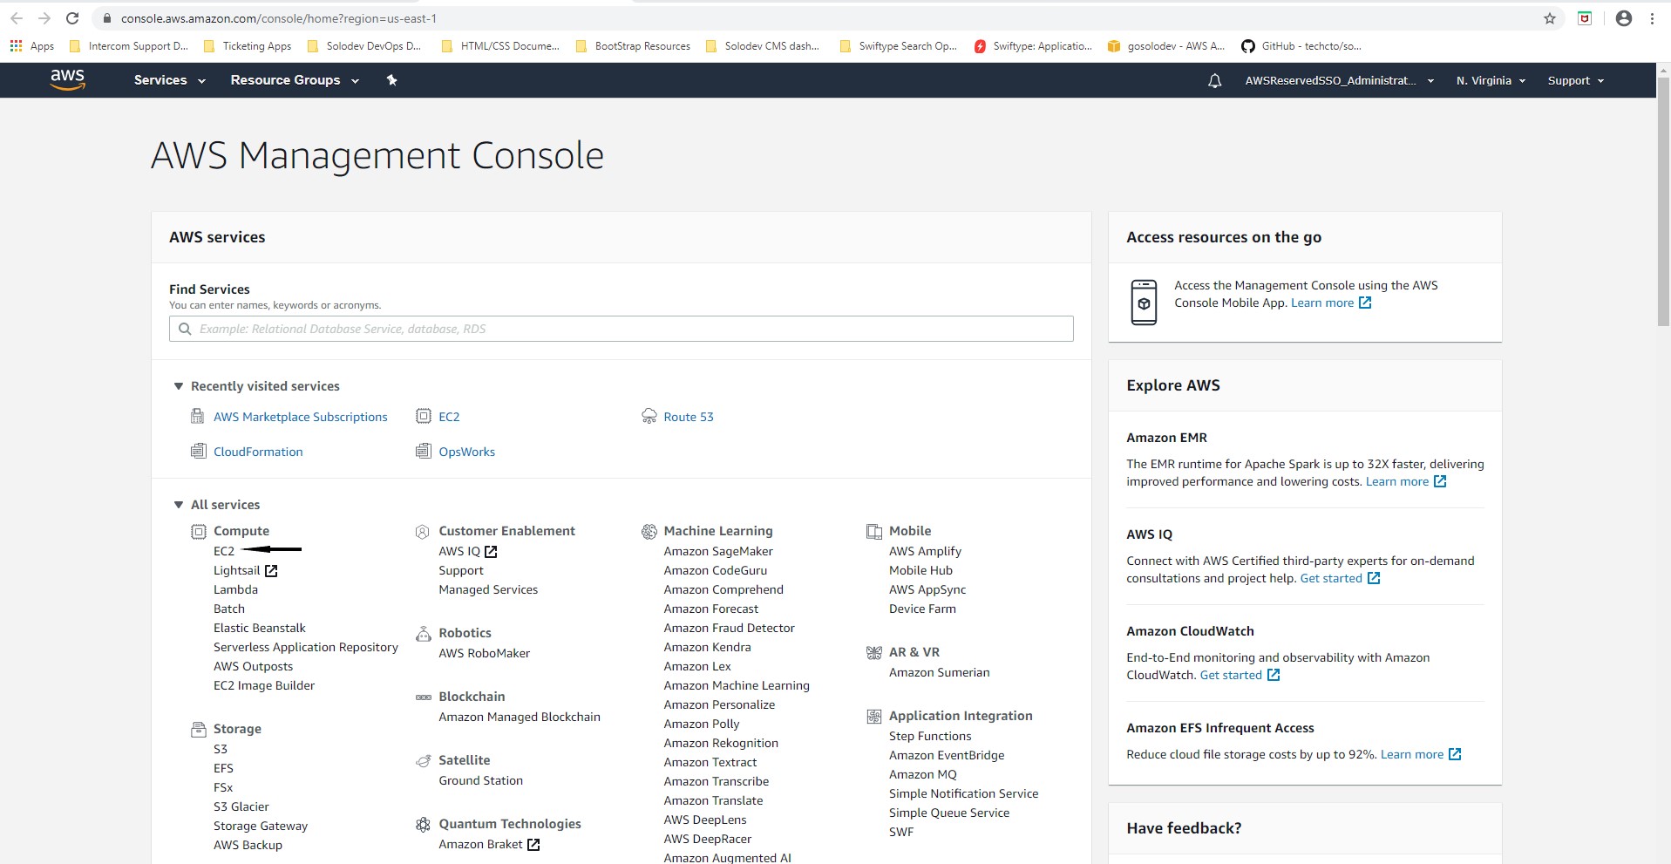The height and width of the screenshot is (864, 1671).
Task: Click the AWS logo home icon
Action: (x=67, y=79)
